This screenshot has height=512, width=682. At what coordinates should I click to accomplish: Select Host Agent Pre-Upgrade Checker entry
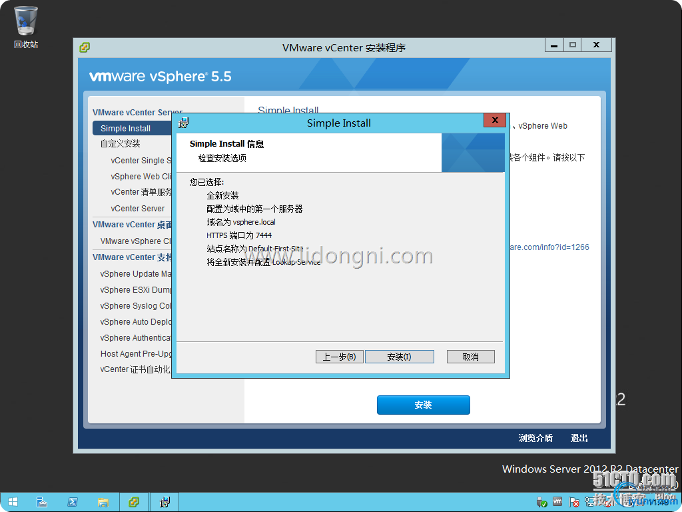pyautogui.click(x=136, y=354)
